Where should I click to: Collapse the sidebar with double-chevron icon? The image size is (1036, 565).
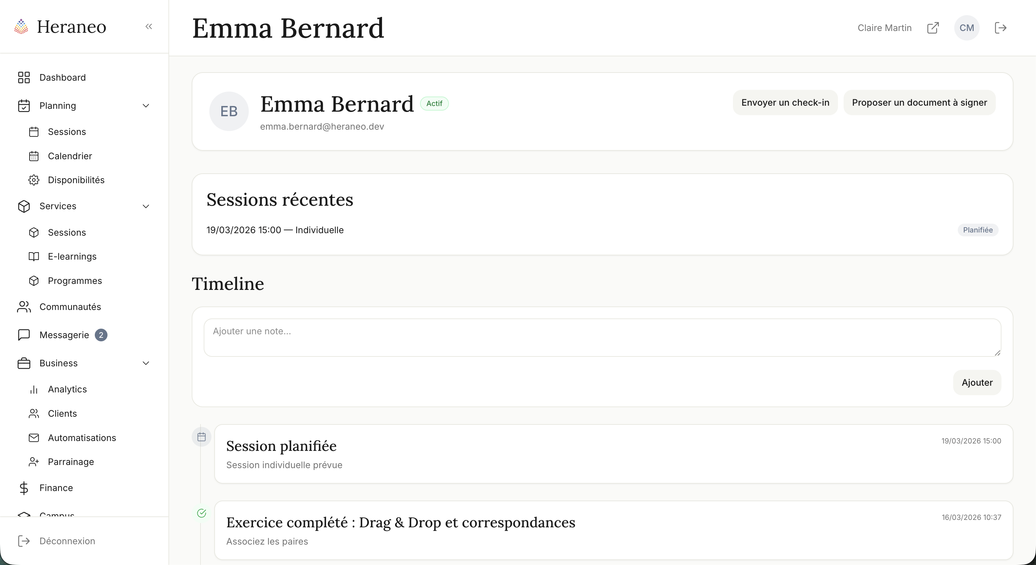(149, 26)
